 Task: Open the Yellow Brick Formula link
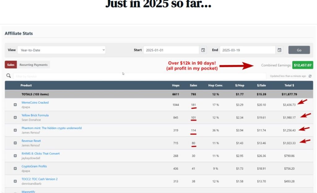(x=35, y=115)
